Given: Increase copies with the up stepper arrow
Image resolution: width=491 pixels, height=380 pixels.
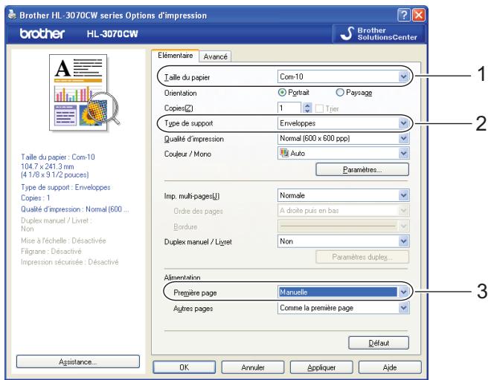Looking at the screenshot, I should (307, 105).
